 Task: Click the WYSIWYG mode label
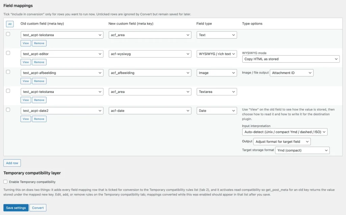point(254,53)
